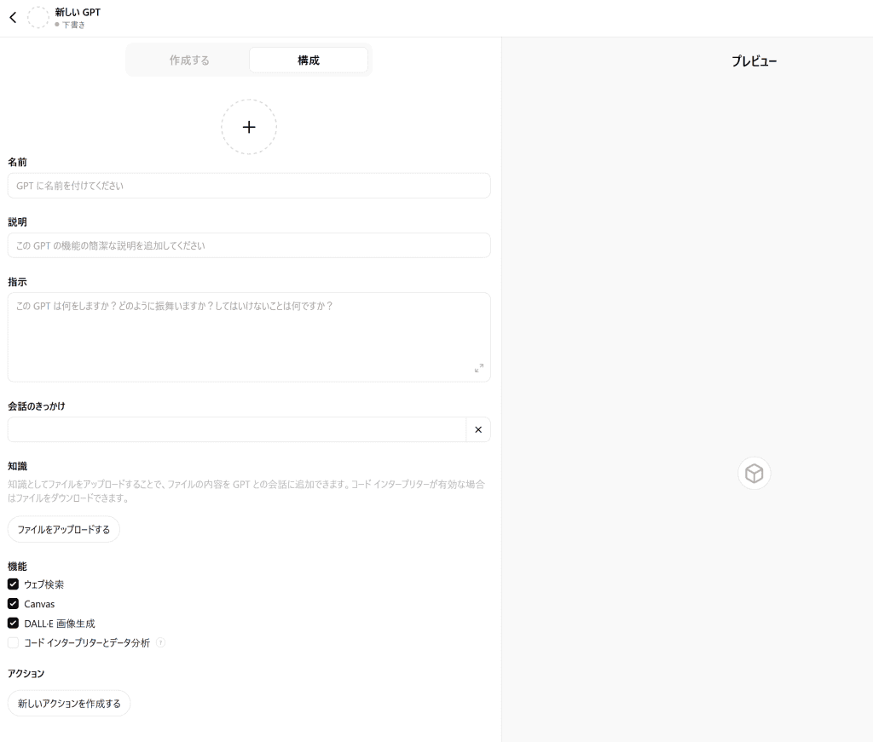This screenshot has height=742, width=873.
Task: Click the cube icon in the preview pane
Action: point(754,474)
